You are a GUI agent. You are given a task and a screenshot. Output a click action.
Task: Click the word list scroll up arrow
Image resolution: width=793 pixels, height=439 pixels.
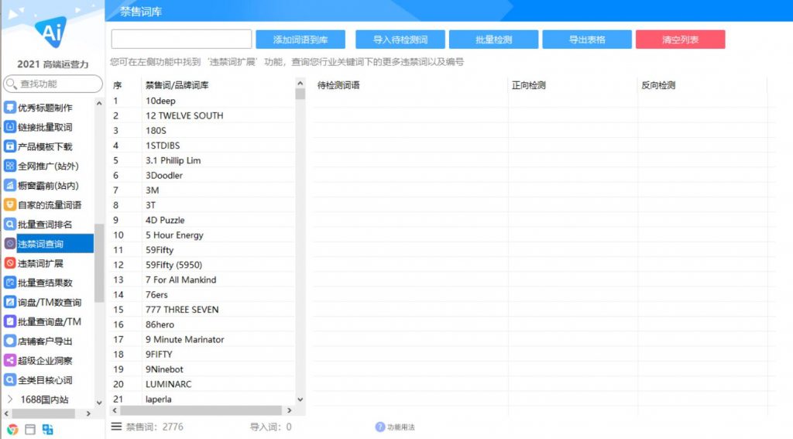tap(300, 83)
